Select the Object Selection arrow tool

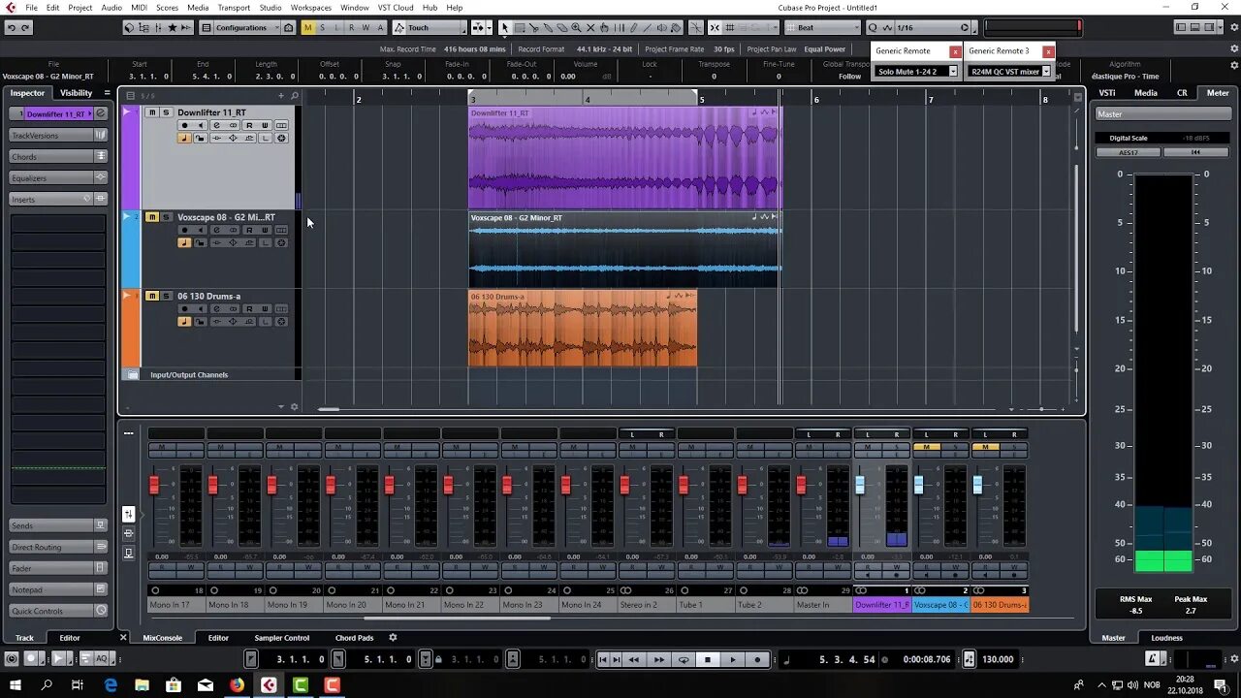(x=505, y=28)
